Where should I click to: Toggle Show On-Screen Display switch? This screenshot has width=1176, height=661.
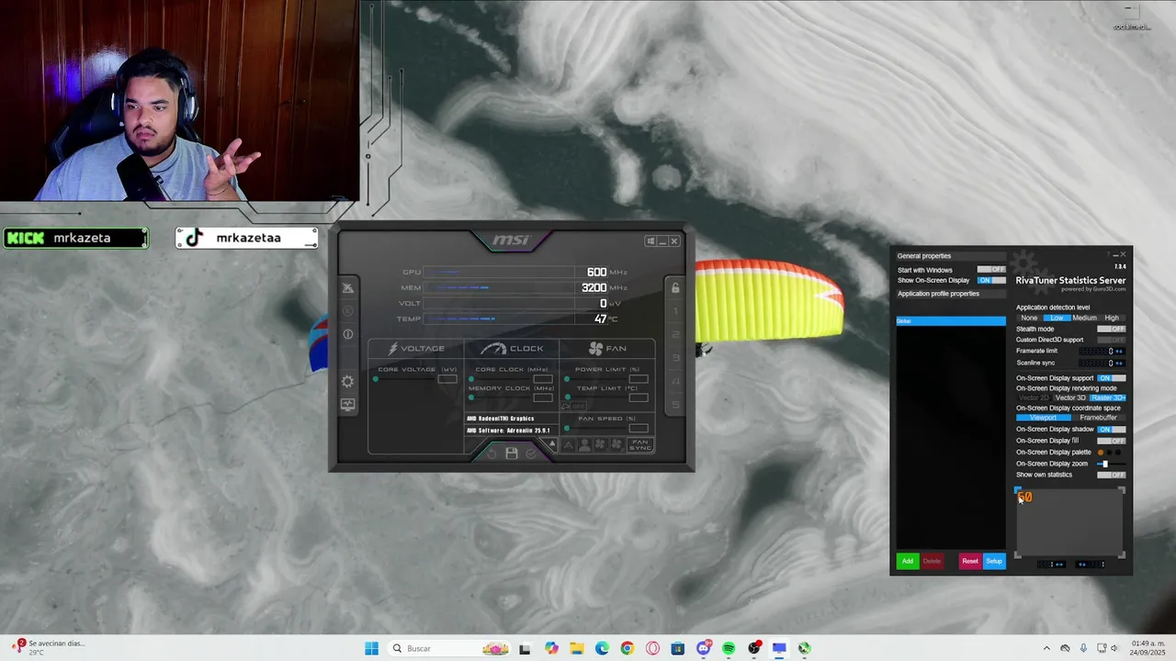991,280
